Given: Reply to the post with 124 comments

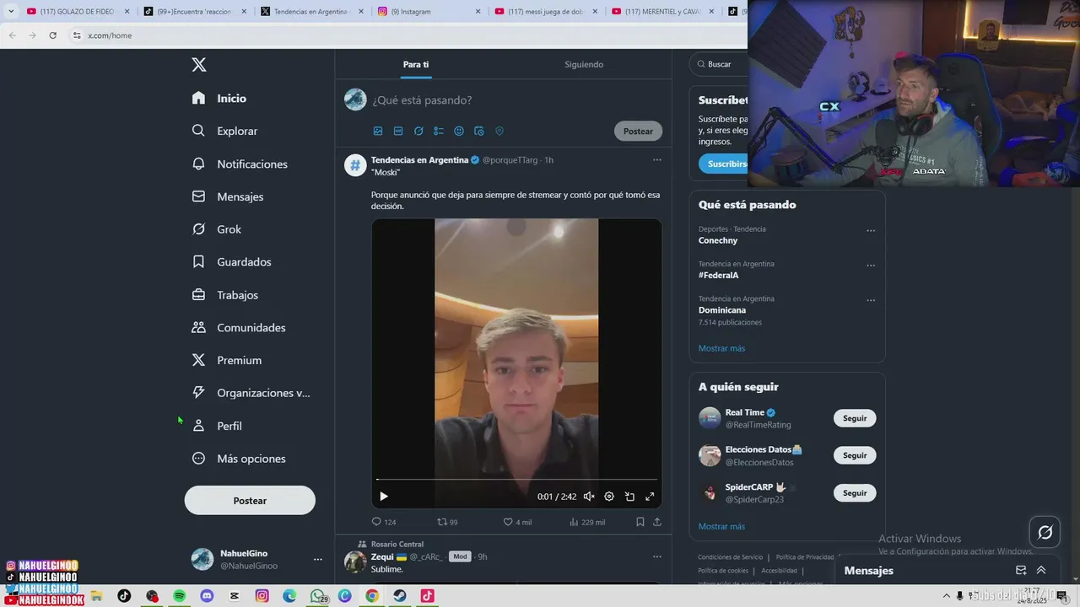Looking at the screenshot, I should (x=384, y=522).
